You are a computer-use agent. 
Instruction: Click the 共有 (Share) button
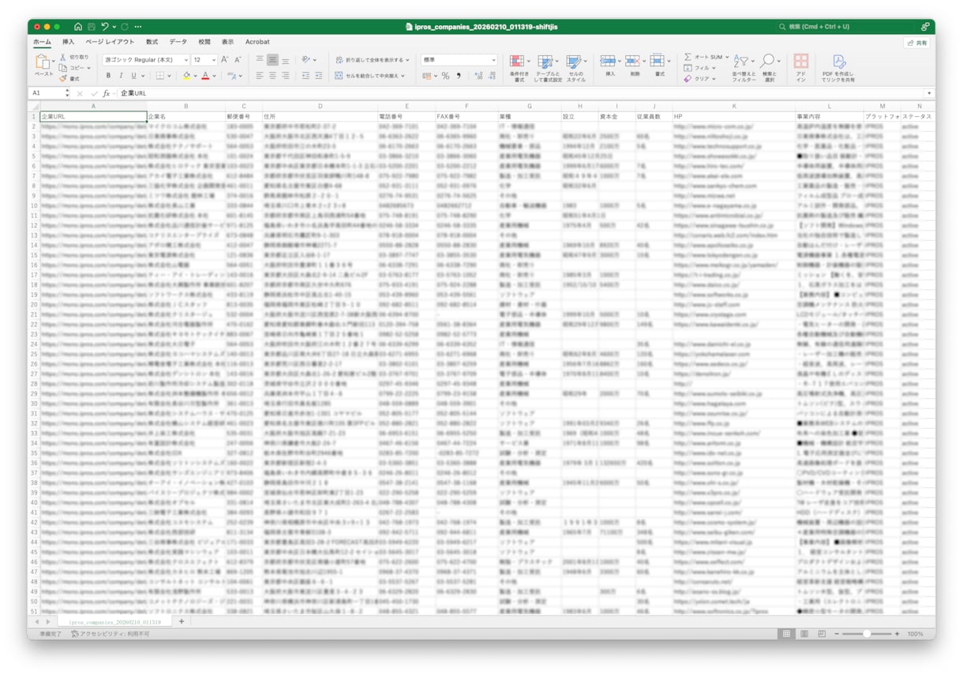tap(918, 43)
